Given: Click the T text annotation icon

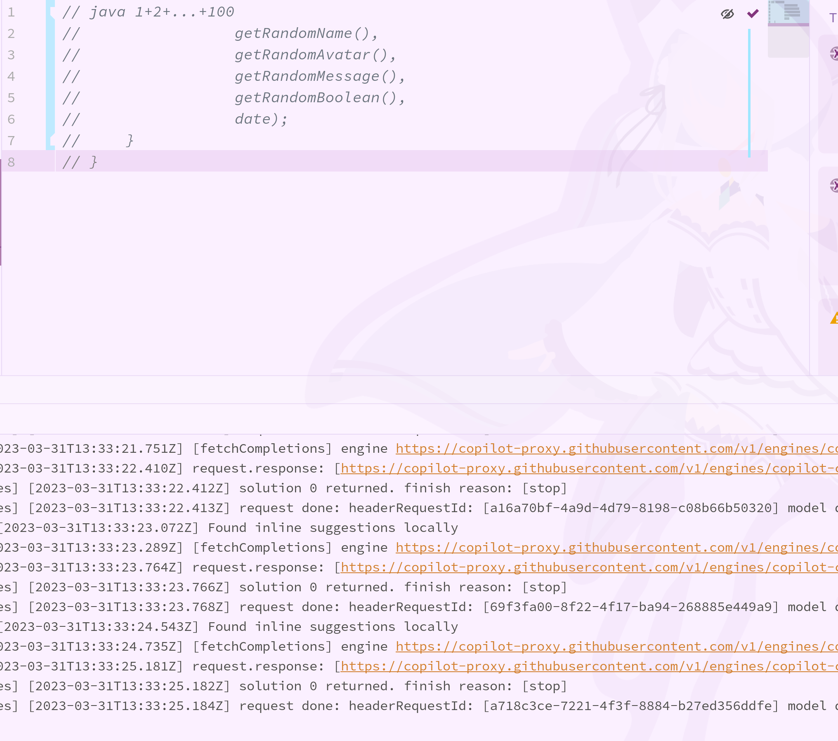Looking at the screenshot, I should [833, 18].
